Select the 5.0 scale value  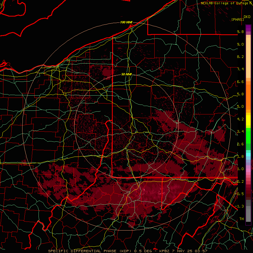(x=240, y=107)
